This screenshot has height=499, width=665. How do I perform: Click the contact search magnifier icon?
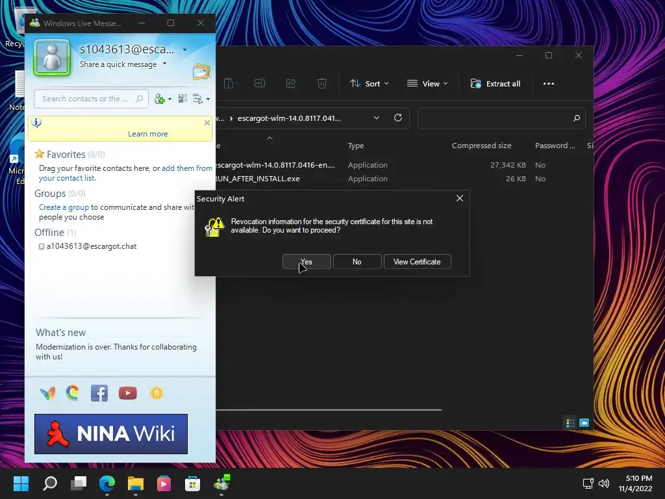(139, 99)
